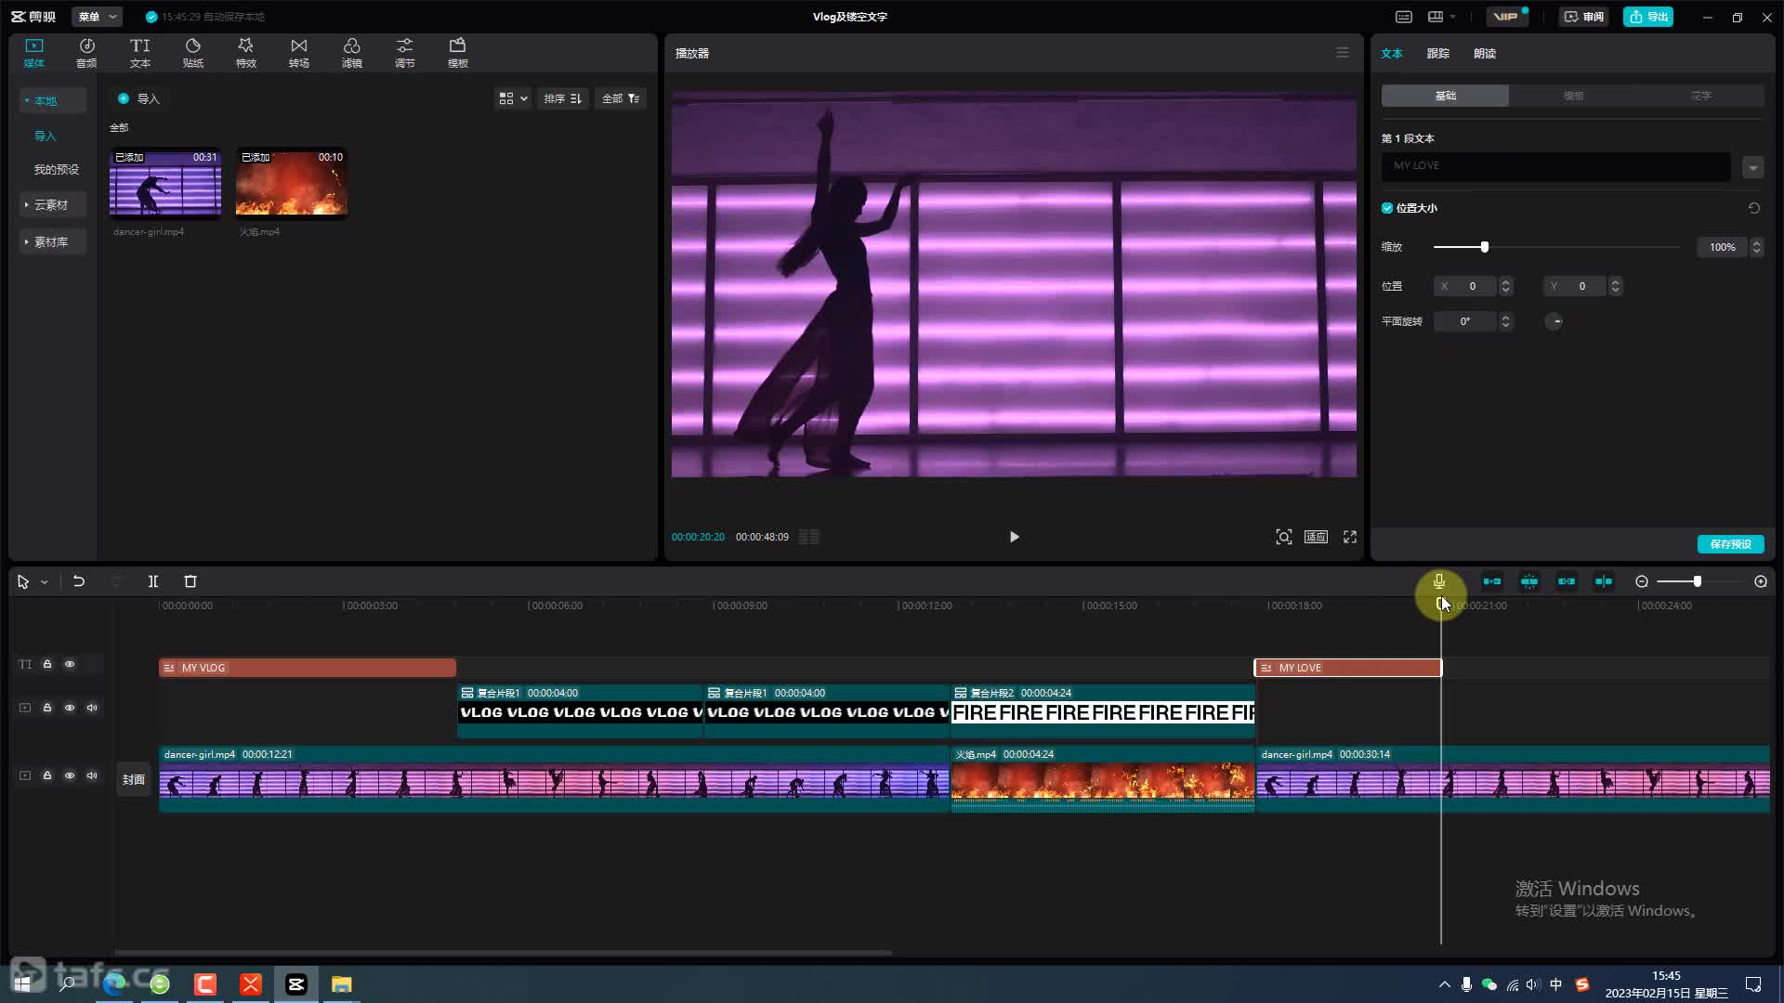
Task: Toggle lock on the compound clip track
Action: point(47,708)
